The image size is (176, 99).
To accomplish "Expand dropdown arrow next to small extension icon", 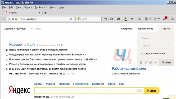I will coord(159,19).
